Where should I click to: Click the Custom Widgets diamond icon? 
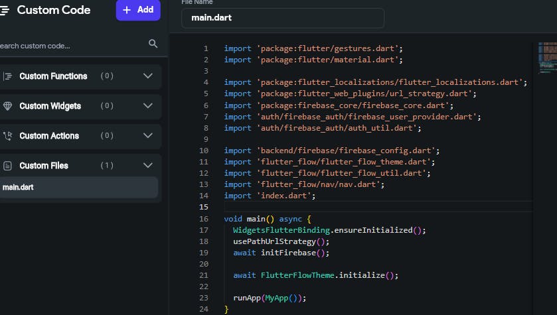pyautogui.click(x=8, y=106)
